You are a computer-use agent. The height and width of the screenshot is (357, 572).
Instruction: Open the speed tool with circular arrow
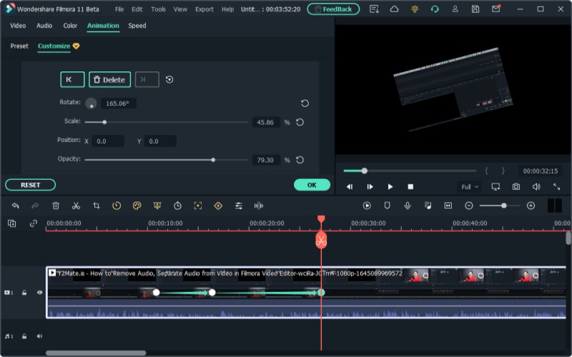[117, 206]
